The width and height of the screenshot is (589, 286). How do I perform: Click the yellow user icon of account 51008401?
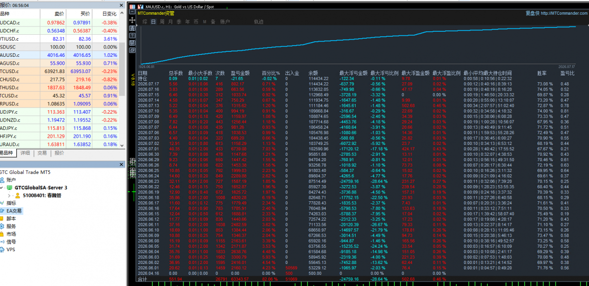point(17,195)
